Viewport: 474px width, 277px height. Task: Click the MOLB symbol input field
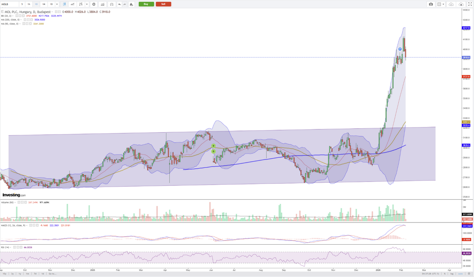(x=9, y=4)
